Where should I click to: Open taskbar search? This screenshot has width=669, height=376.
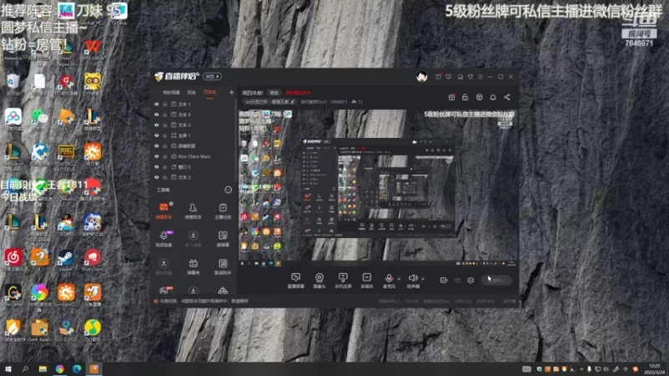pyautogui.click(x=25, y=368)
